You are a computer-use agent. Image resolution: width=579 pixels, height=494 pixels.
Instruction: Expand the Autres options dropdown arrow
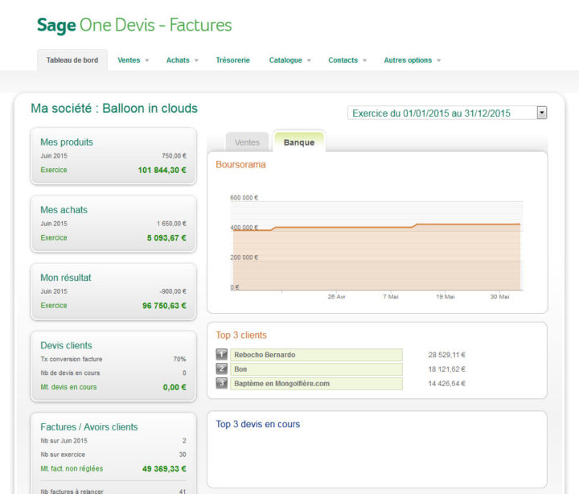point(439,60)
